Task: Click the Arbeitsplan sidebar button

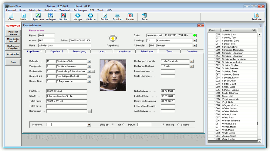Action: click(x=13, y=54)
